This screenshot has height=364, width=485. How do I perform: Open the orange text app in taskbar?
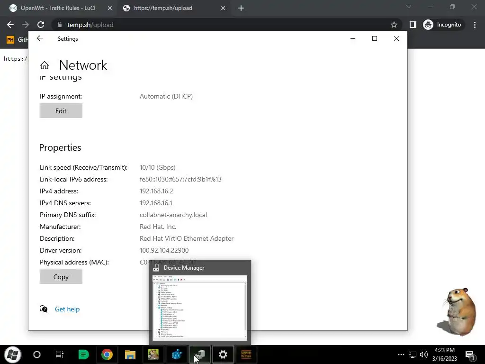246,355
